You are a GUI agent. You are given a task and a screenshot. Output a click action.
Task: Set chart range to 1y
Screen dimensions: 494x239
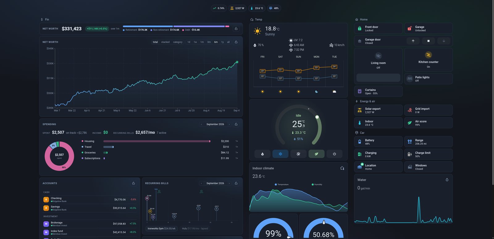tap(222, 42)
